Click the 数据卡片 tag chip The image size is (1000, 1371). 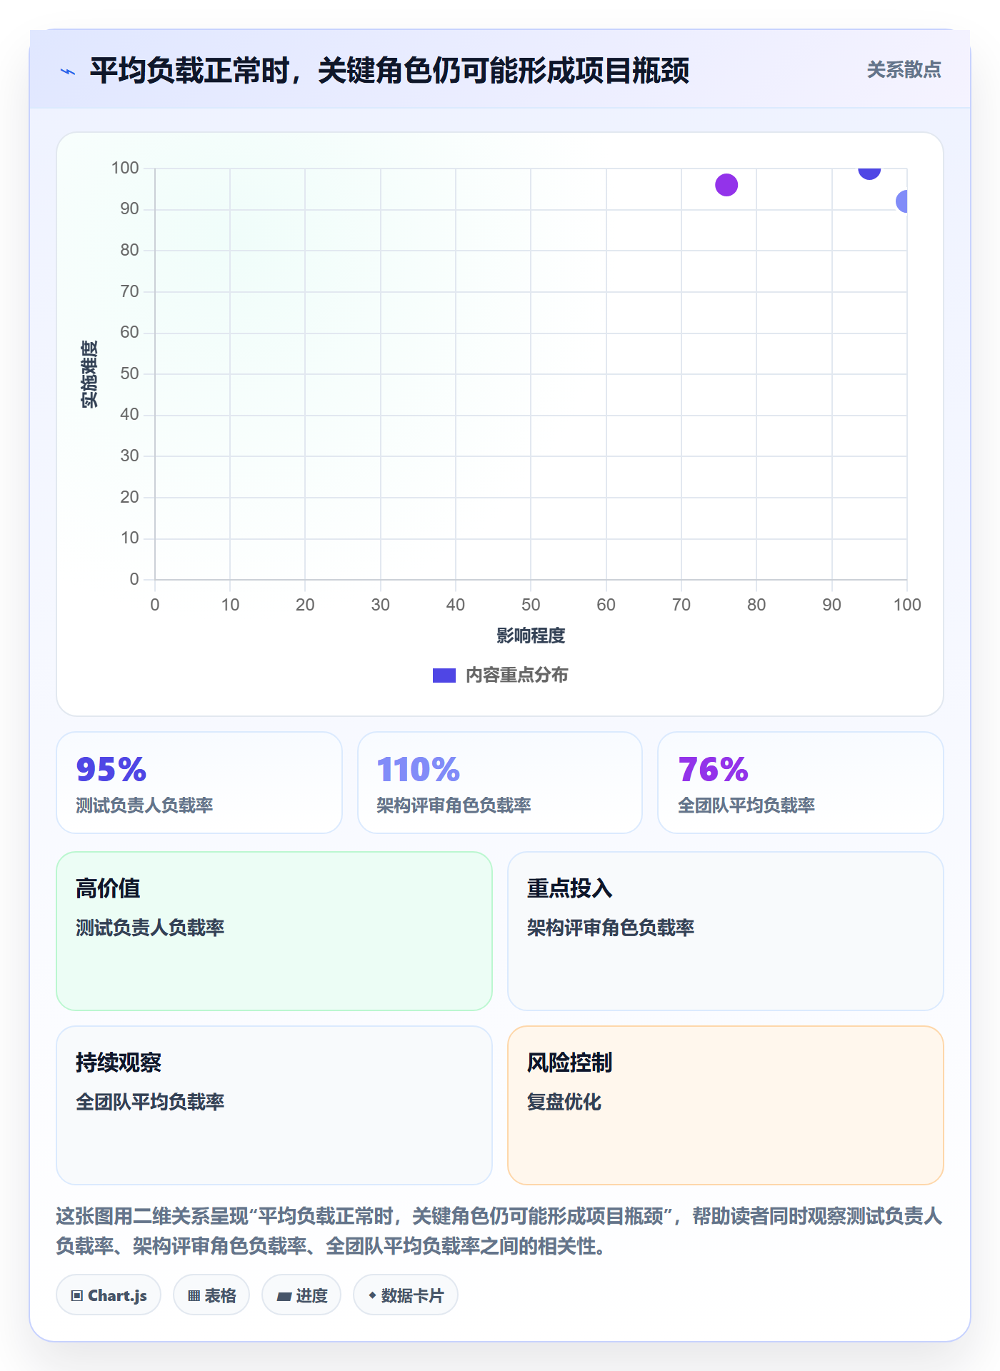point(406,1295)
